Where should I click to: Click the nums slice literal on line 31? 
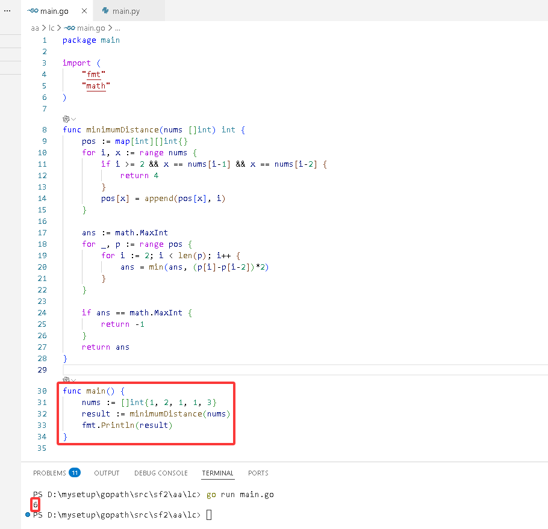coord(169,403)
